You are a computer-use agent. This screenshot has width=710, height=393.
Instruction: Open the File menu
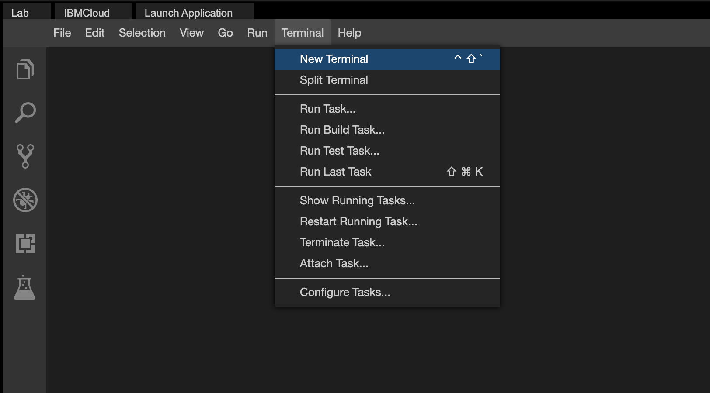tap(62, 33)
